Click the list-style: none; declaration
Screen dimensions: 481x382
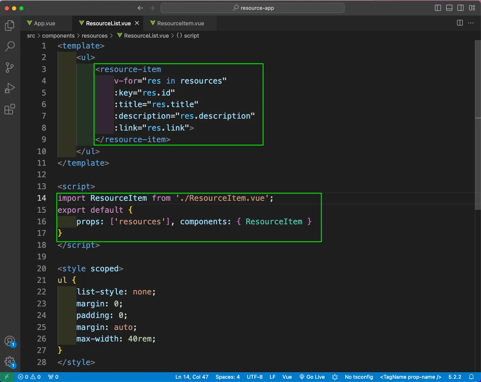tap(116, 292)
